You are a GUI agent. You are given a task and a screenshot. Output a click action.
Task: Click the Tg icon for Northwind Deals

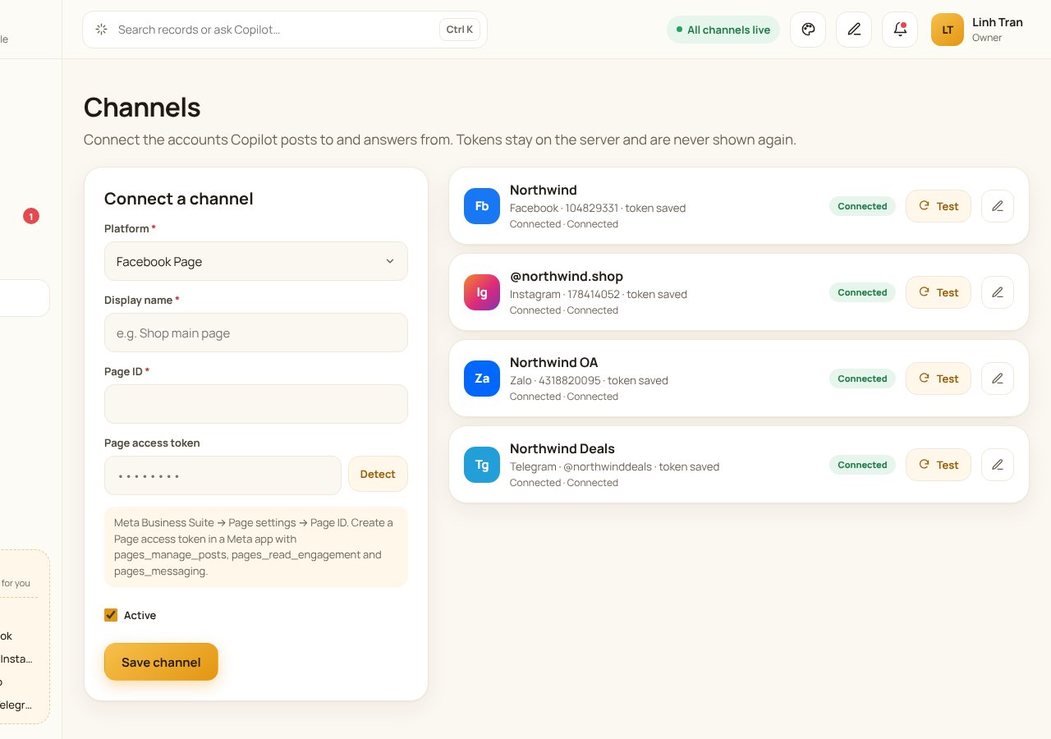(482, 465)
